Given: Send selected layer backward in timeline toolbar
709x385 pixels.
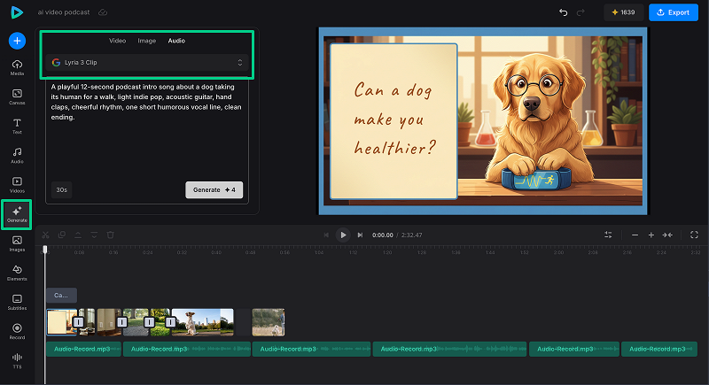Looking at the screenshot, I should tap(94, 235).
